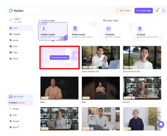Click the Voice sidebar icon
The image size is (167, 136).
pyautogui.click(x=11, y=47)
